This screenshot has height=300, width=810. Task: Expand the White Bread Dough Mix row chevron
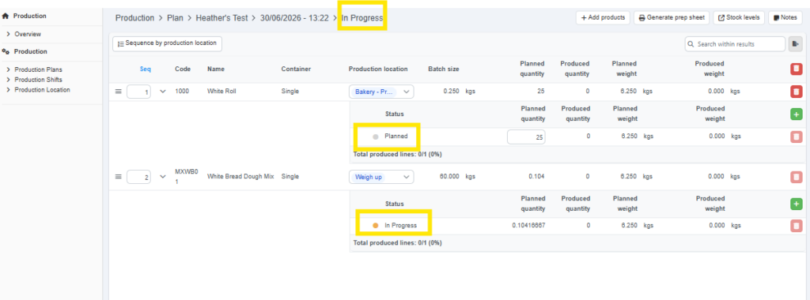click(x=163, y=176)
